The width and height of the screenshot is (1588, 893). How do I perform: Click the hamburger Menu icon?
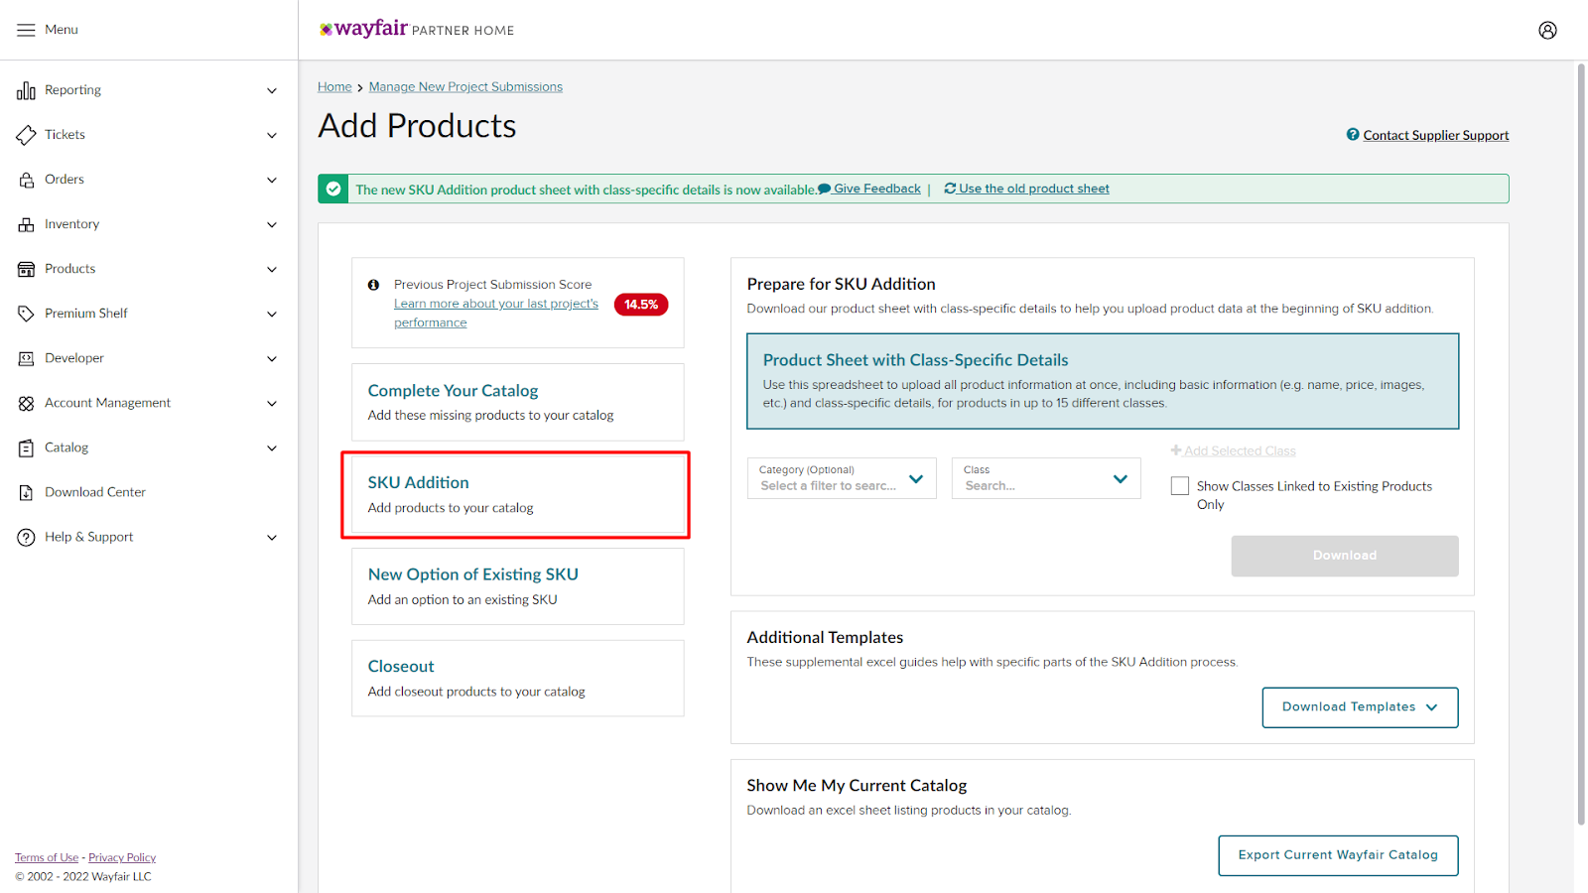[26, 30]
